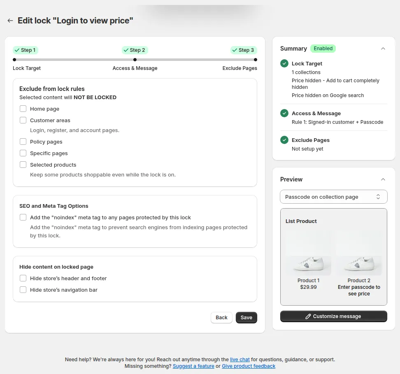Click the Exclude Pages step label

[240, 68]
